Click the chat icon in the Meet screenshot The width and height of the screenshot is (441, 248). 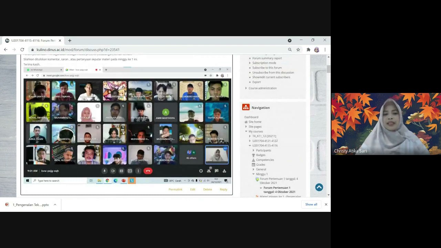pyautogui.click(x=216, y=171)
